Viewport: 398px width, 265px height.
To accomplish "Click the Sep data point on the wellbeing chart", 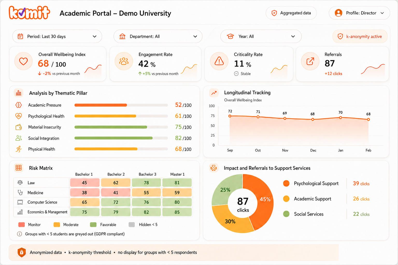I will [x=230, y=116].
